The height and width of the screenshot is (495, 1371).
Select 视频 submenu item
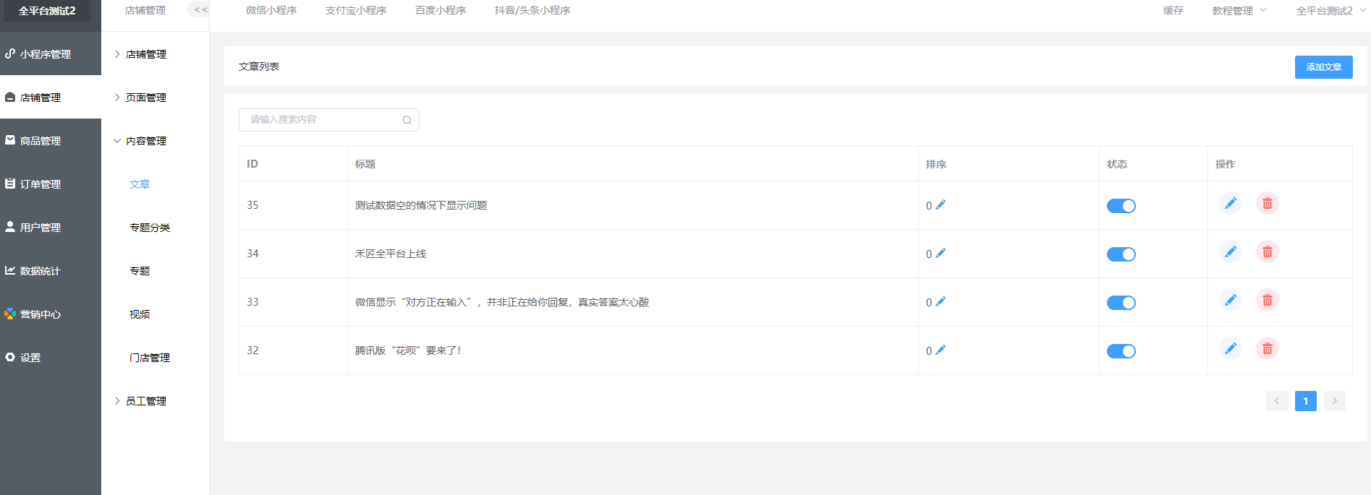140,314
